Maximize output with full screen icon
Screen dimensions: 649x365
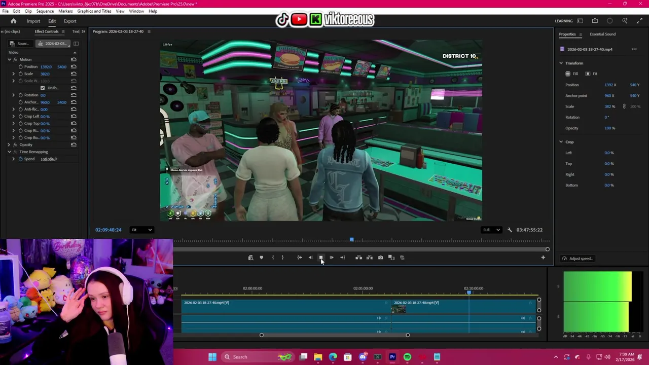(639, 21)
